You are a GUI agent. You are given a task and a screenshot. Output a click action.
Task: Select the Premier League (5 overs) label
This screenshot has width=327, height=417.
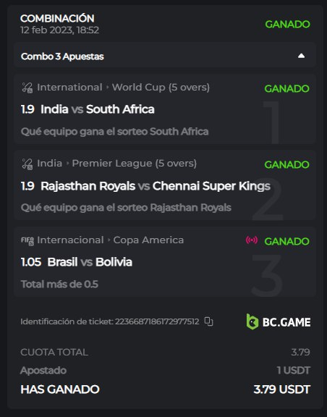(x=135, y=164)
